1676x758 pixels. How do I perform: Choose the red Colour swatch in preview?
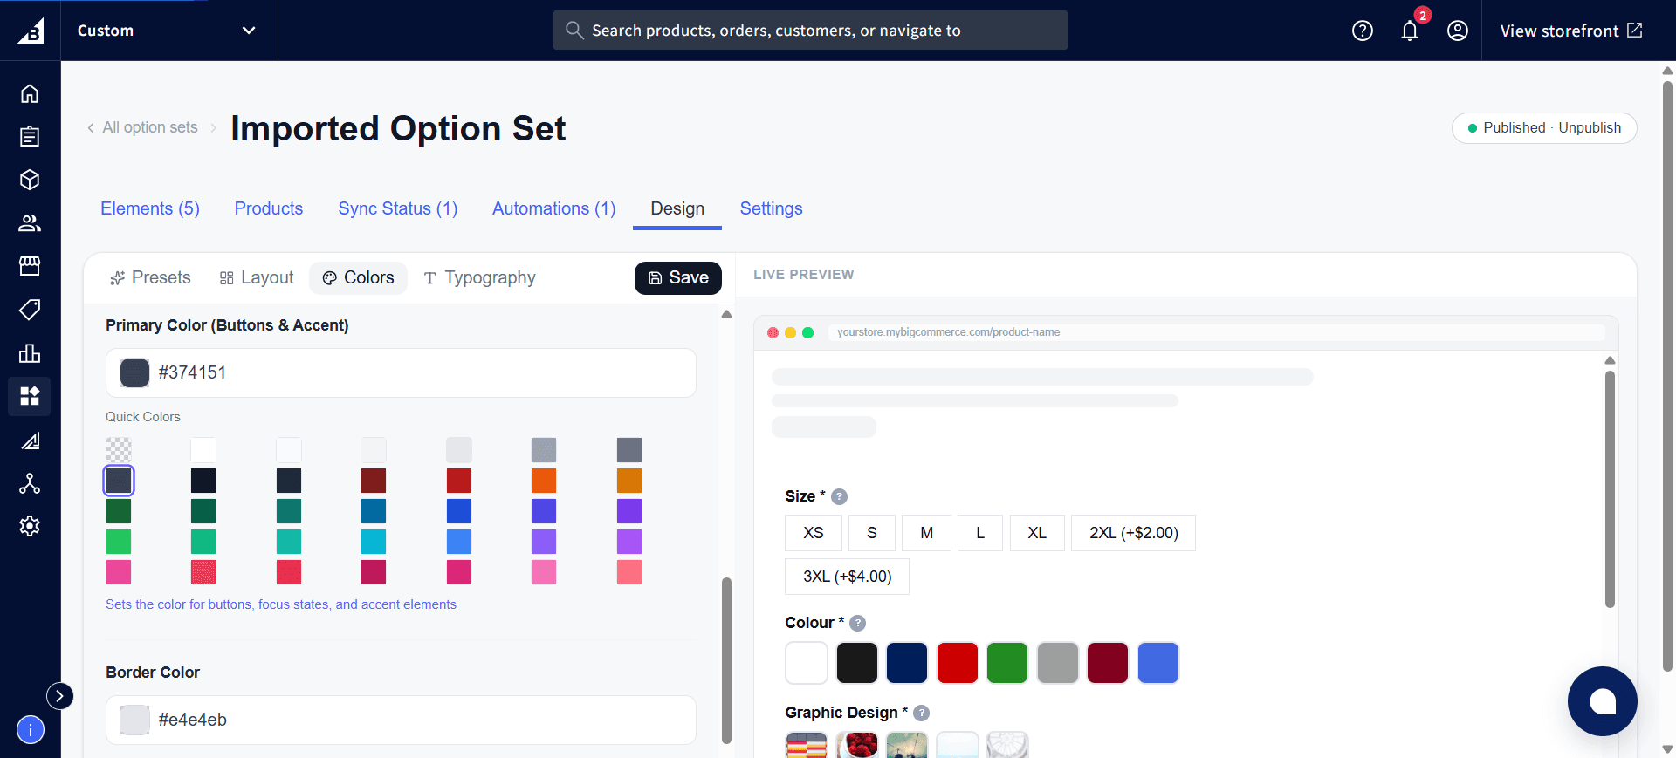point(958,663)
